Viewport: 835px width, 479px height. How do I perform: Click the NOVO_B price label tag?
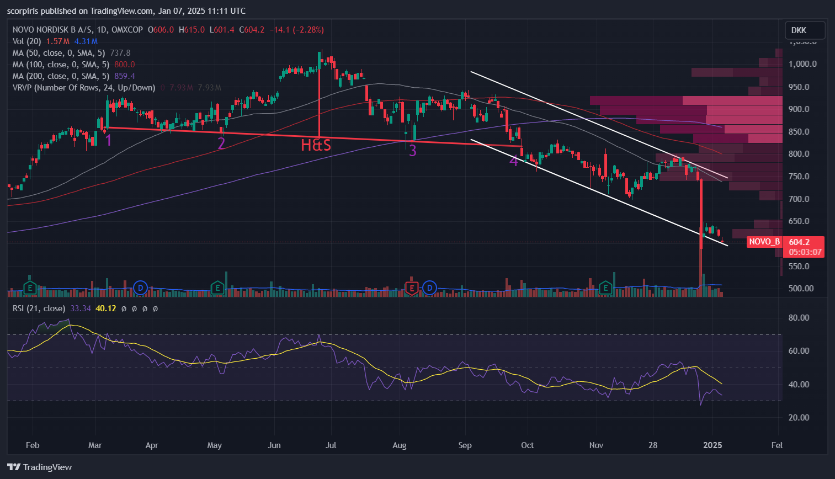[764, 242]
